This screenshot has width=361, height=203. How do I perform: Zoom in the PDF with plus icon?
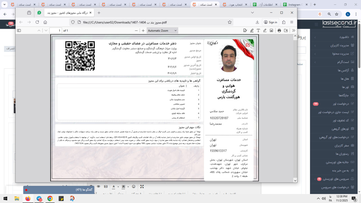pos(143,30)
